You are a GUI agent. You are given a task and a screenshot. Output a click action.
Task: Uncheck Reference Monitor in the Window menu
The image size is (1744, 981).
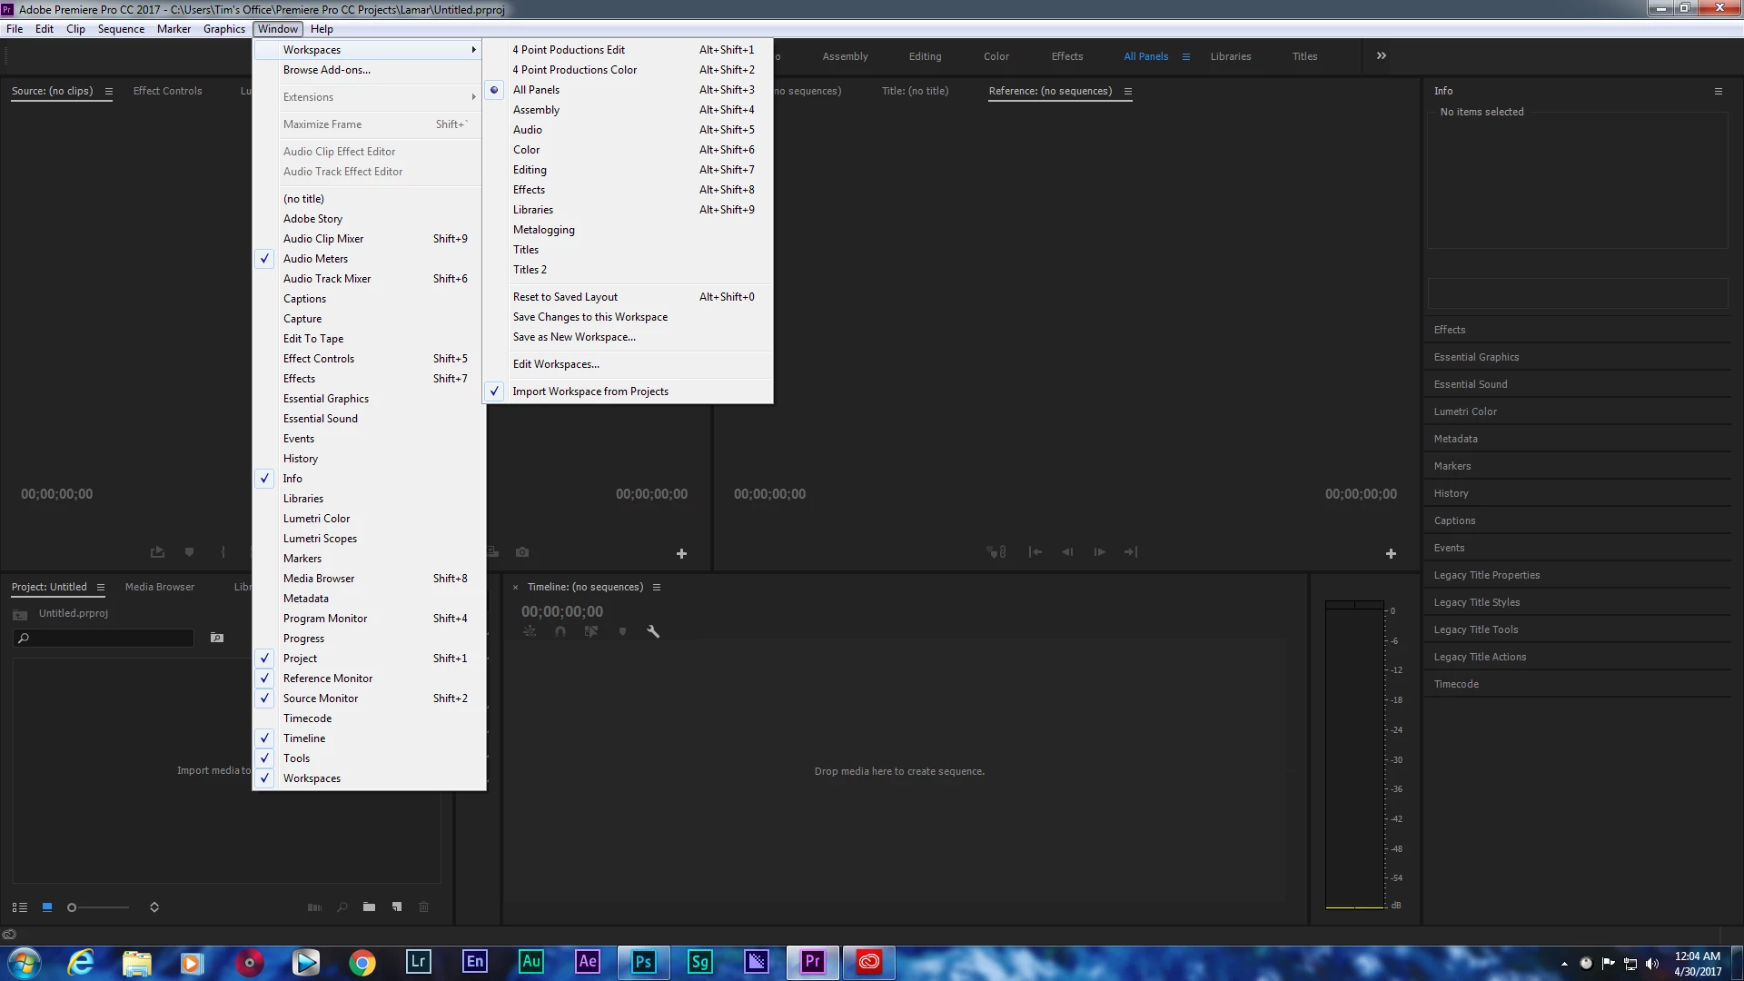coord(327,679)
